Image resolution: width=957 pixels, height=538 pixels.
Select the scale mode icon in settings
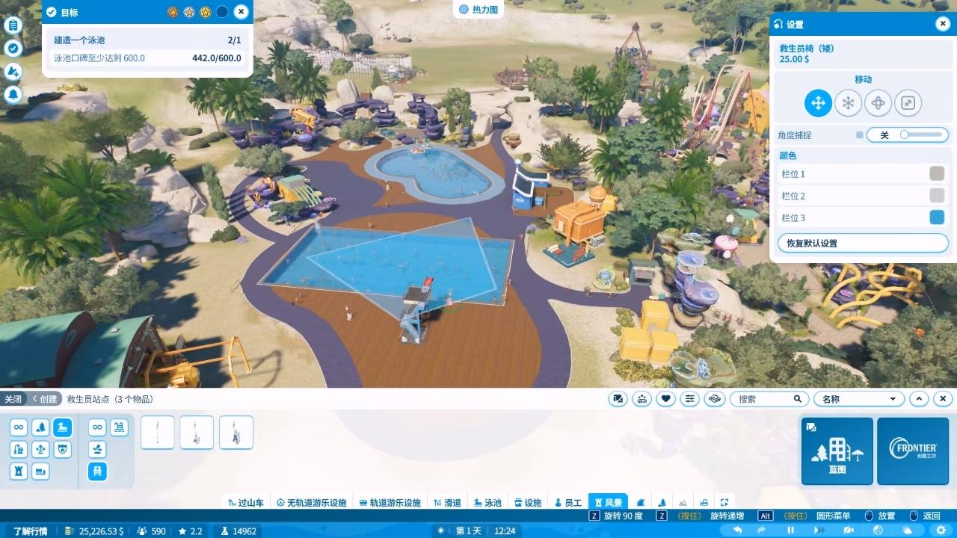pyautogui.click(x=908, y=102)
